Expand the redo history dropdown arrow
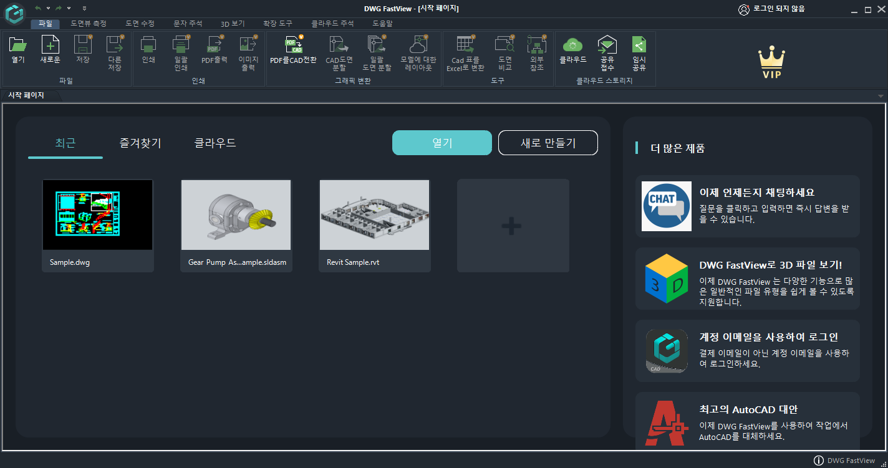 coord(69,9)
